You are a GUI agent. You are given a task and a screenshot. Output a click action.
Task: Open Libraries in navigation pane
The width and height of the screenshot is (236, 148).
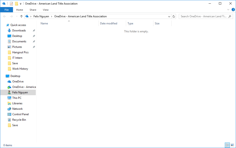pyautogui.click(x=17, y=103)
